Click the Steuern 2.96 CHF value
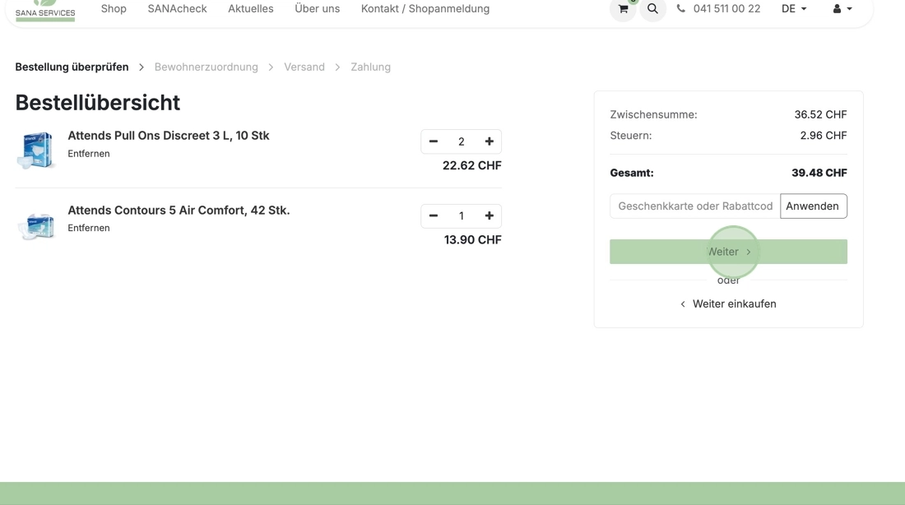The image size is (905, 505). (x=824, y=136)
